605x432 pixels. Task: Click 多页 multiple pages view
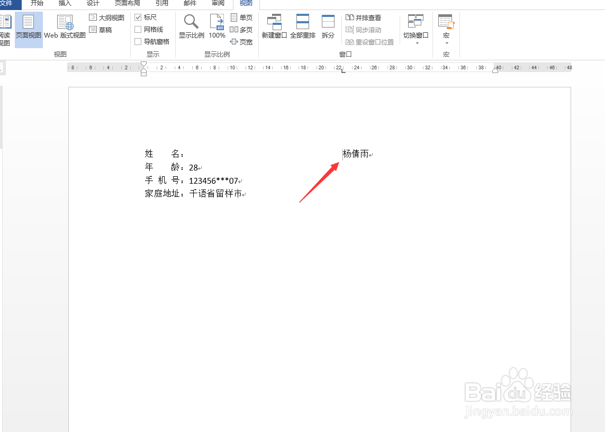click(241, 29)
